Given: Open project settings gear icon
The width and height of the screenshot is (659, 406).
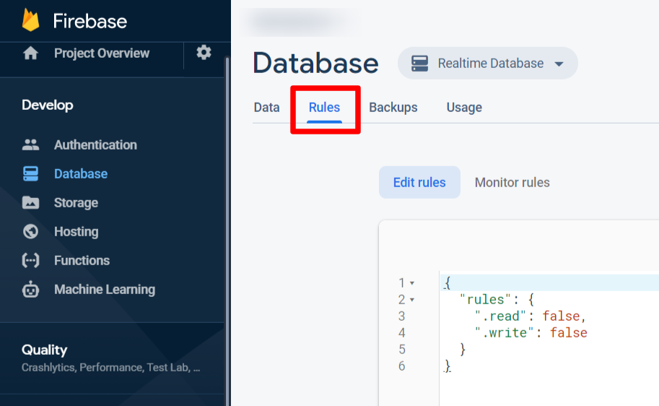Looking at the screenshot, I should click(x=204, y=53).
